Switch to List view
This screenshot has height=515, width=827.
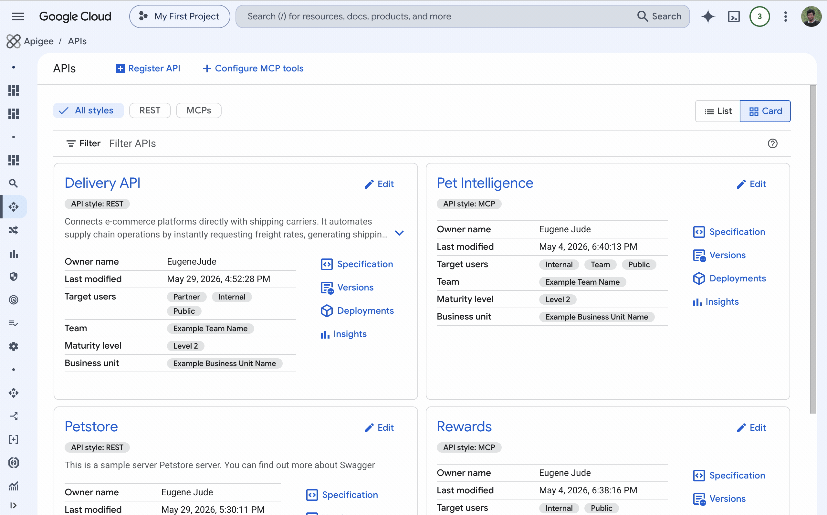pos(717,111)
